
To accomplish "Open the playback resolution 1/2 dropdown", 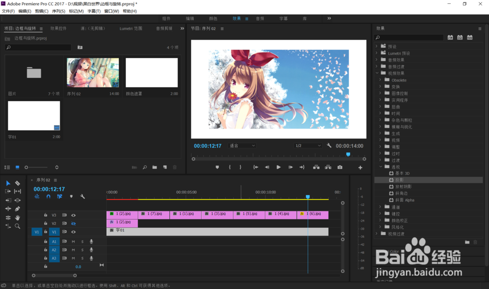I will point(308,146).
